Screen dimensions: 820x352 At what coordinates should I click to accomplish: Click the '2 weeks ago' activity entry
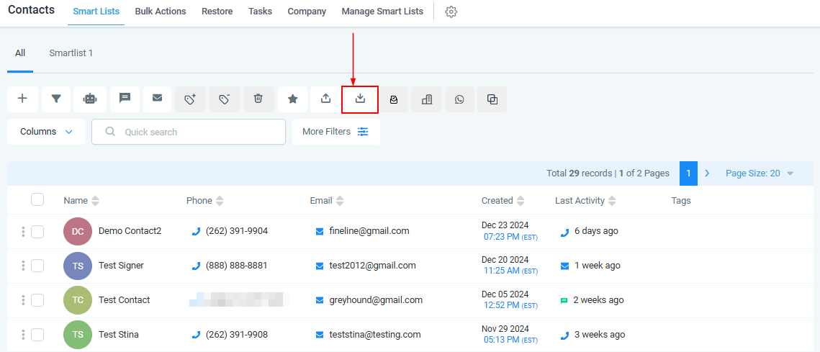(x=599, y=299)
